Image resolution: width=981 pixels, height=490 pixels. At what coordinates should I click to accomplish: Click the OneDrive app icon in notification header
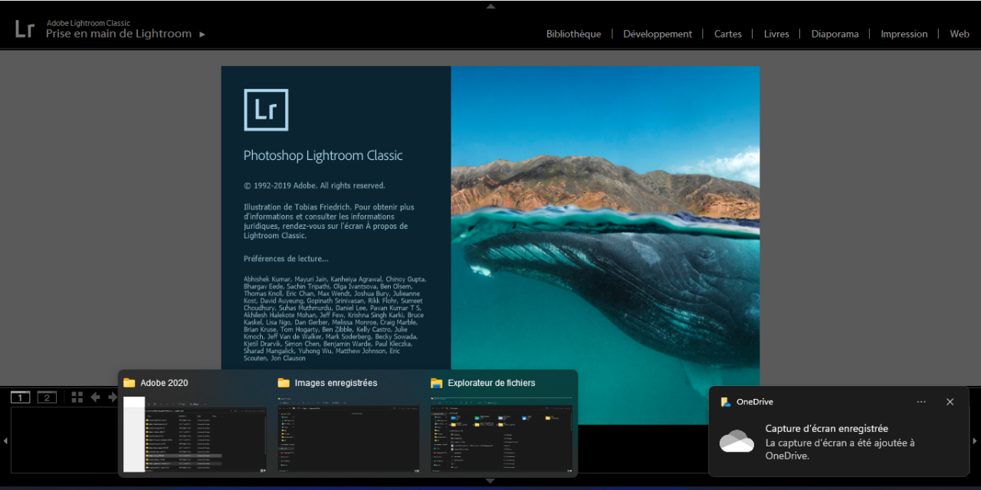[726, 402]
